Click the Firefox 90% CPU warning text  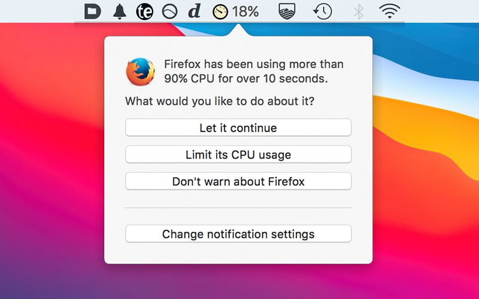point(254,71)
